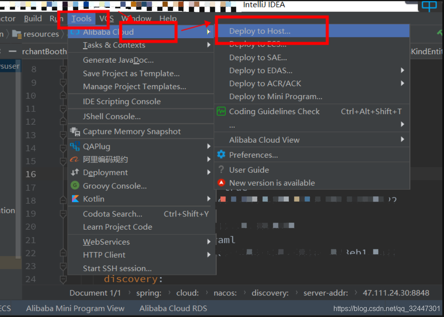Click the spring: breadcrumb in status path
The height and width of the screenshot is (317, 444).
point(149,293)
